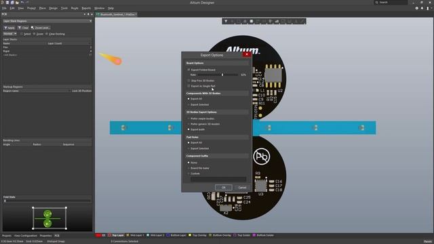Click the open folder icon in title bar

click(17, 2)
